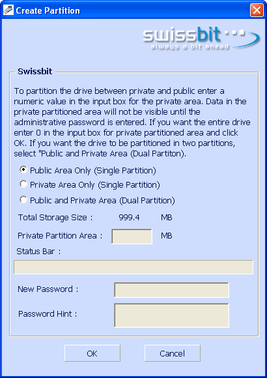Viewport: 267px width, 378px height.
Task: Click inside the Password Hint box
Action: pos(171,315)
